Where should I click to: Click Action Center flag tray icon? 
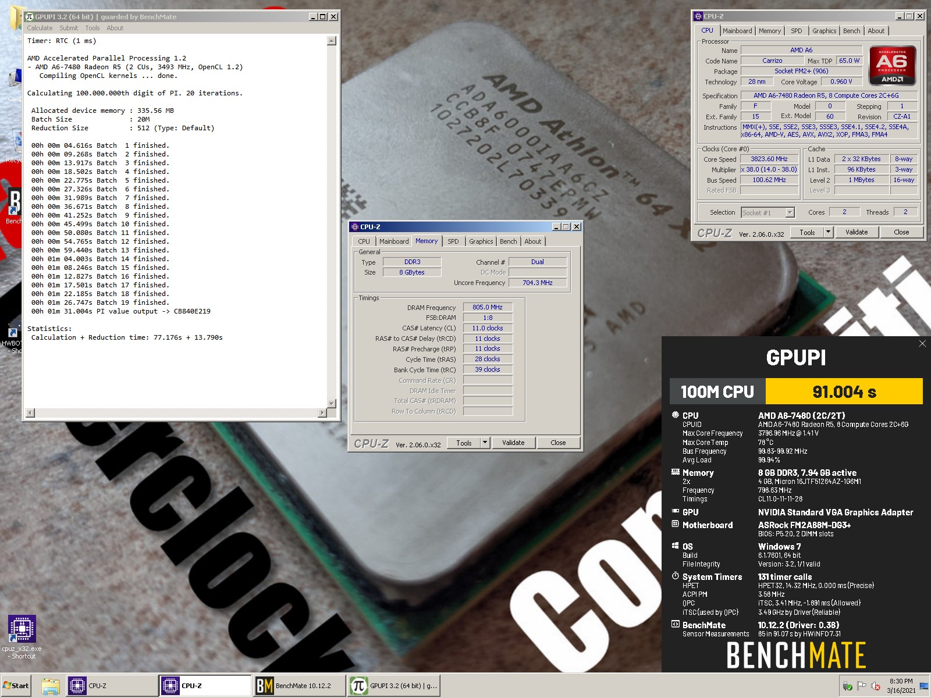pos(861,686)
